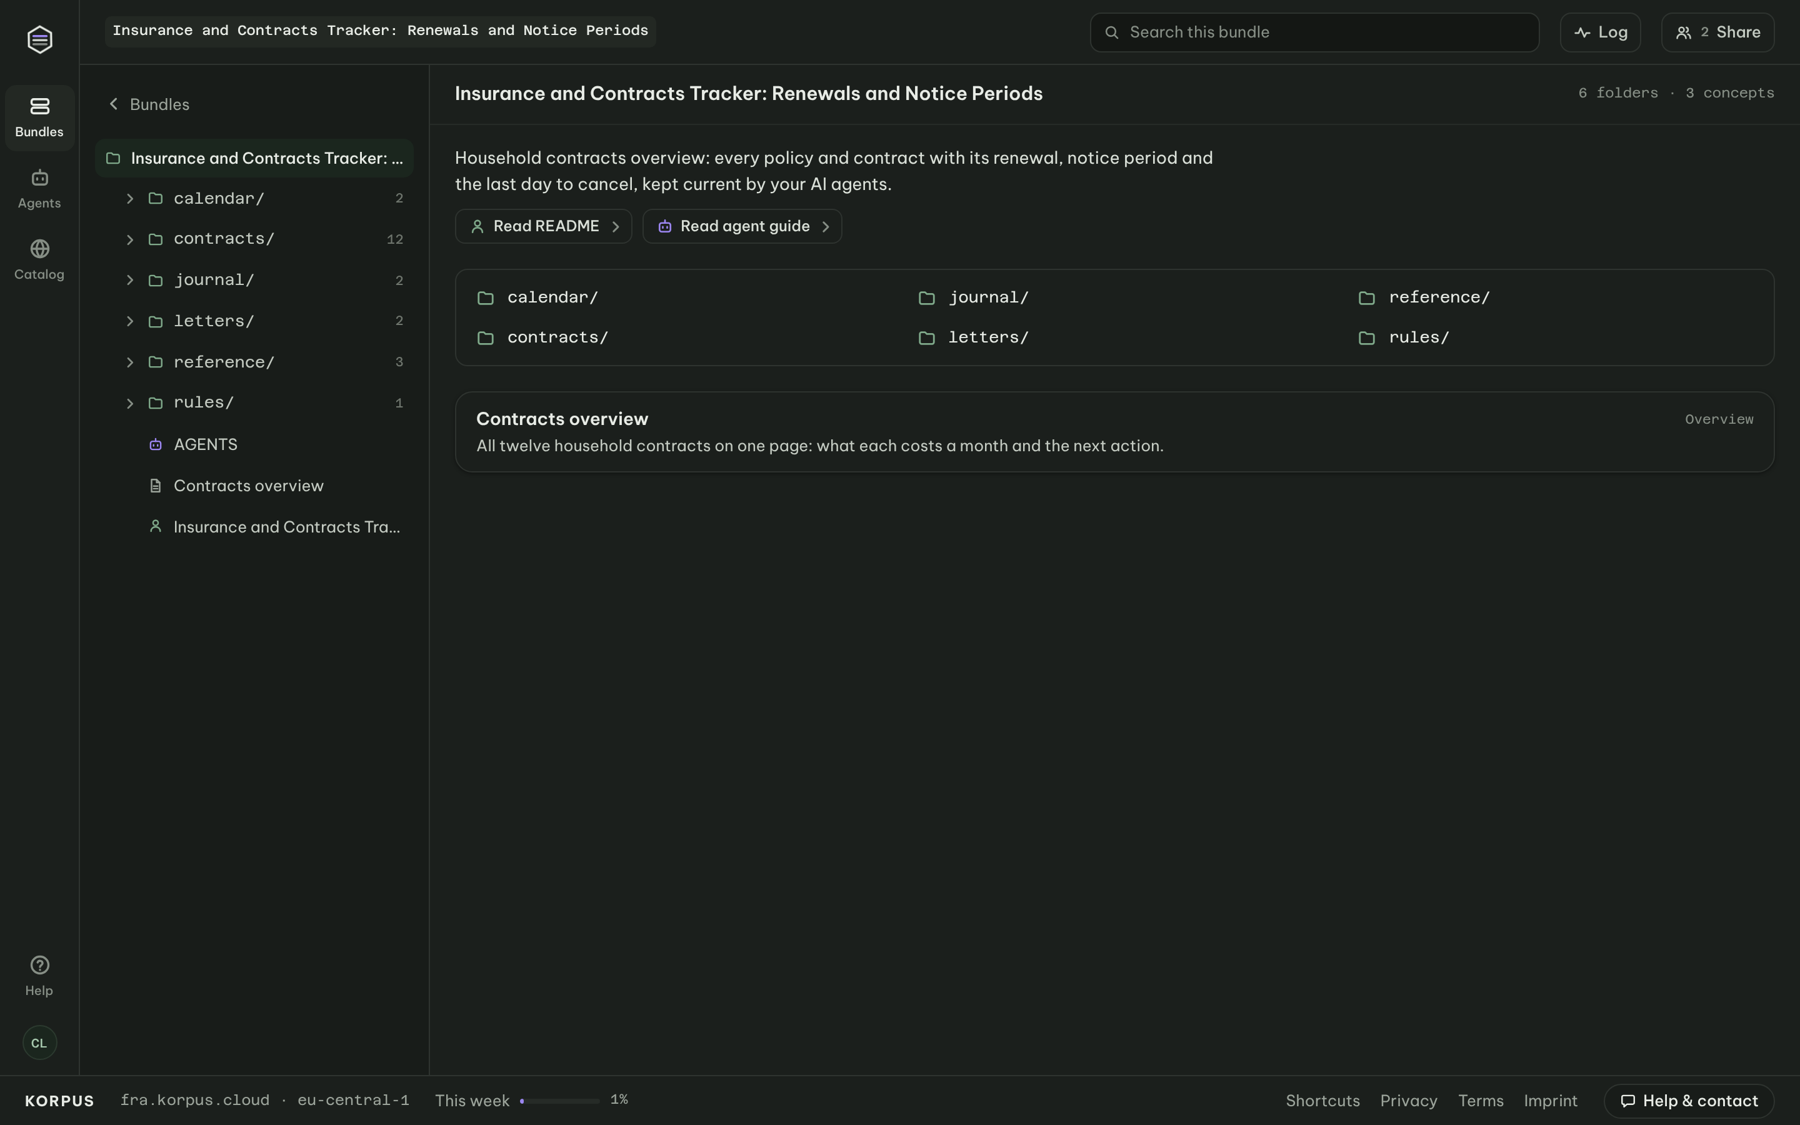Expand the calendar/ folder chevron
This screenshot has height=1125, width=1800.
point(130,199)
